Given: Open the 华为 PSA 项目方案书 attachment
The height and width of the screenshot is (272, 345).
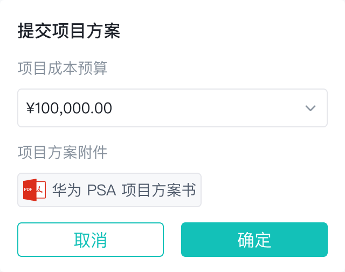Looking at the screenshot, I should click(x=123, y=190).
